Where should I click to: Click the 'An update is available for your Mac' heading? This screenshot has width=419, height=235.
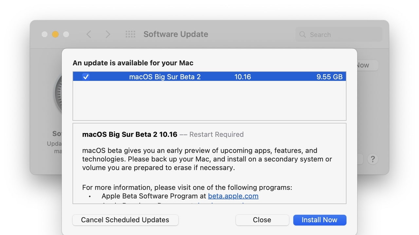[x=133, y=63]
